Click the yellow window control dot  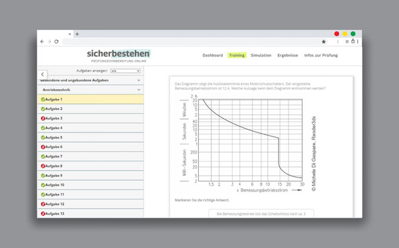click(344, 34)
